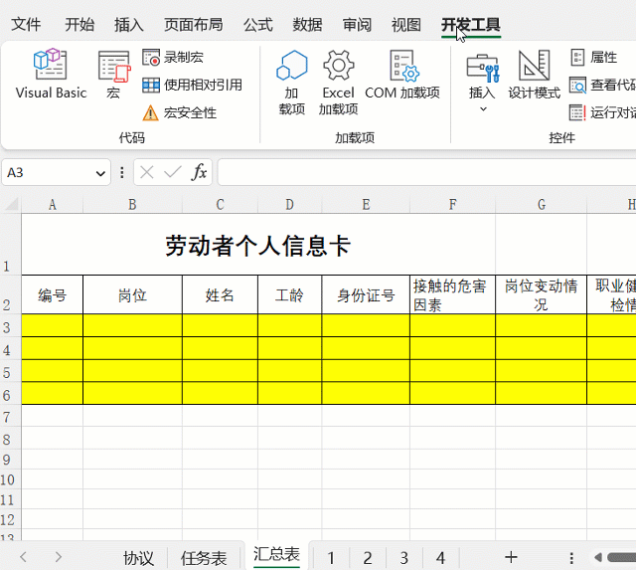The width and height of the screenshot is (636, 570).
Task: Select the 开发工具 ribbon tab
Action: coord(471,25)
